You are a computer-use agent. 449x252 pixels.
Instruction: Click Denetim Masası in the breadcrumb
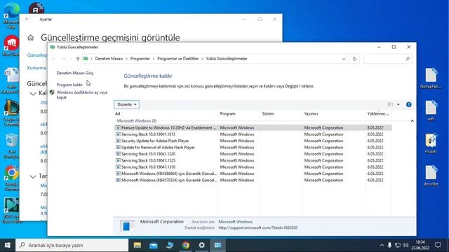click(109, 59)
